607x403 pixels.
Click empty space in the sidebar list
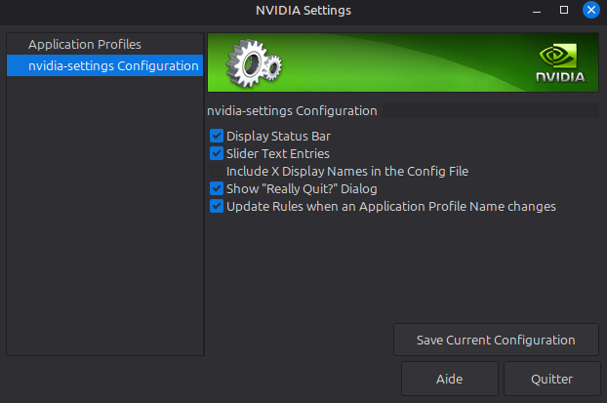tap(103, 215)
